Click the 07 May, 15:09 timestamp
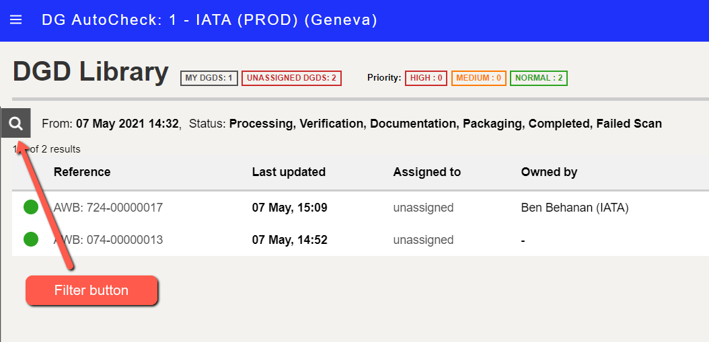The image size is (709, 342). [289, 208]
